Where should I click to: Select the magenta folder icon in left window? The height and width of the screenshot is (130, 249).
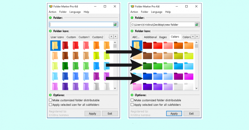96,76
